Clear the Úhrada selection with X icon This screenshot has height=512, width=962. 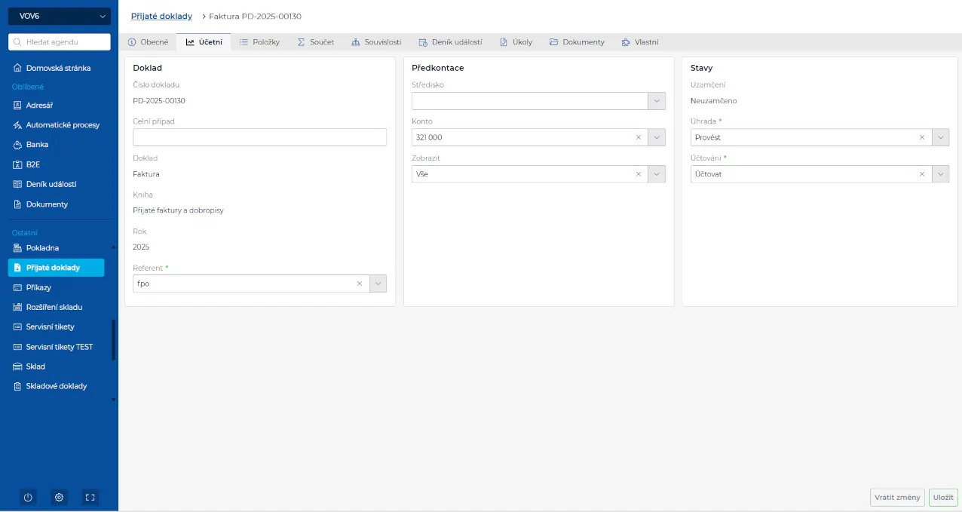[x=921, y=137]
